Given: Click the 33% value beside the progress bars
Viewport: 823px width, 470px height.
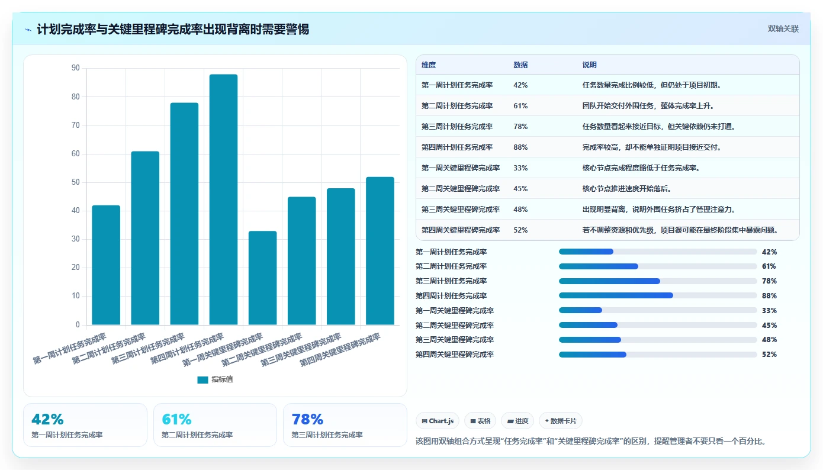Looking at the screenshot, I should [770, 311].
